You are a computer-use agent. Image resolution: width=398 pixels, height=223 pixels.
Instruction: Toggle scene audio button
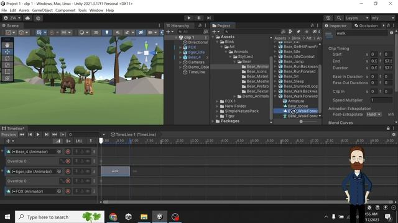click(118, 32)
